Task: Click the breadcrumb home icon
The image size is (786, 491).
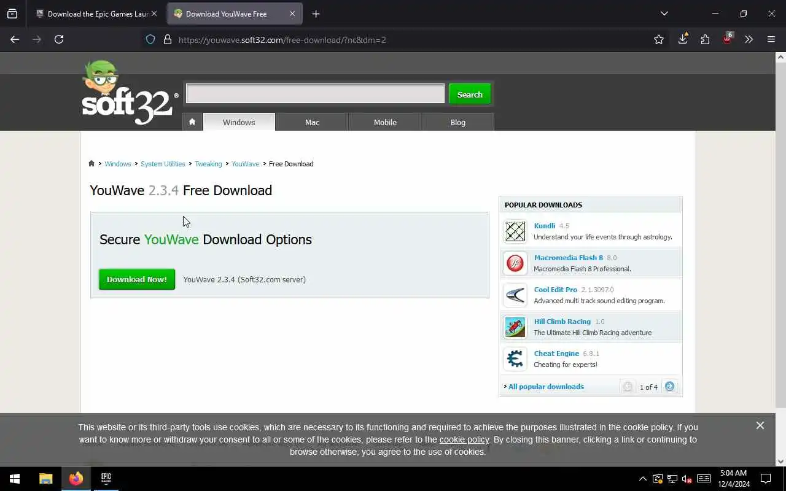Action: click(91, 163)
